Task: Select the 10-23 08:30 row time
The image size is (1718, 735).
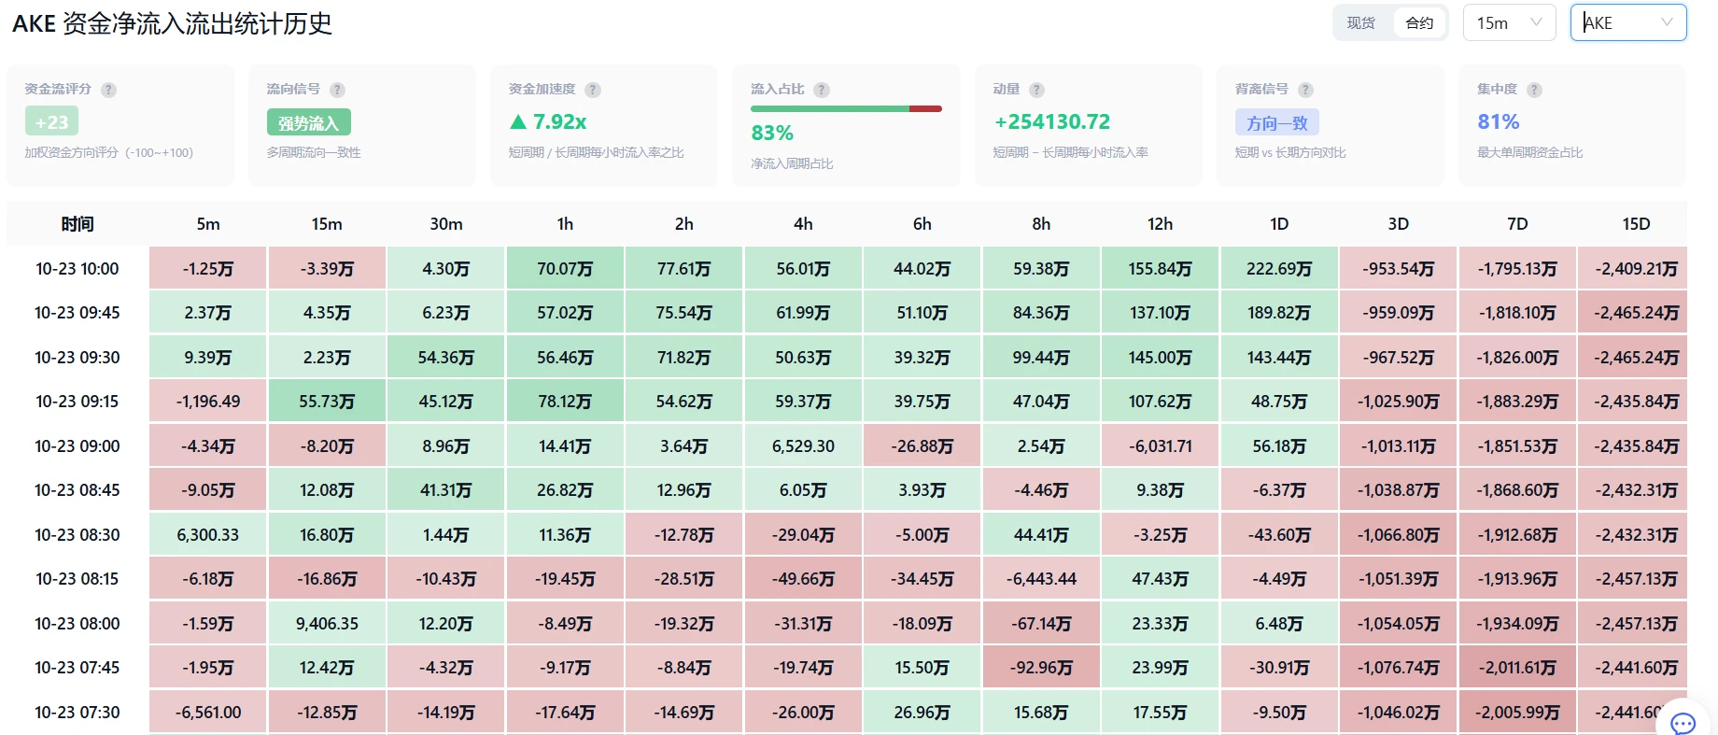Action: tap(77, 535)
